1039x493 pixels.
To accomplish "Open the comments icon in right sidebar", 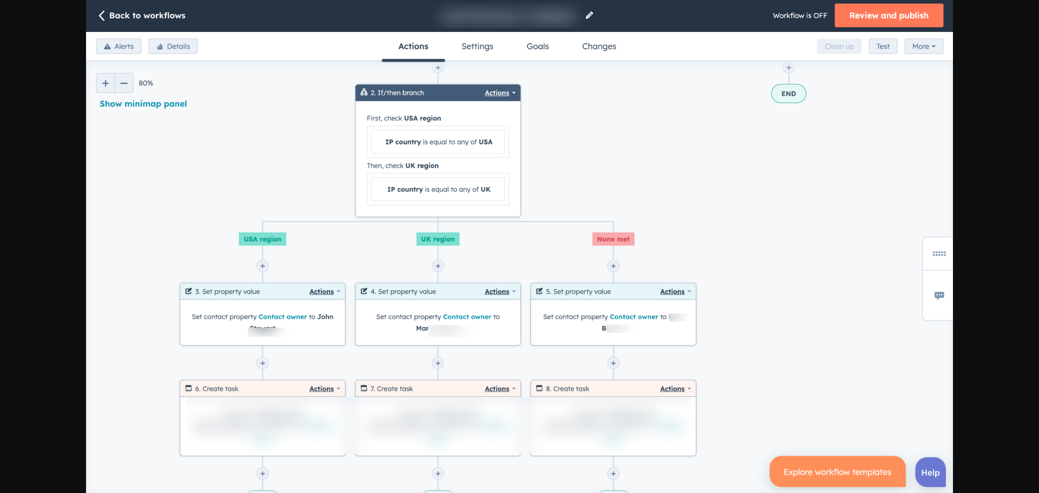I will pos(939,296).
